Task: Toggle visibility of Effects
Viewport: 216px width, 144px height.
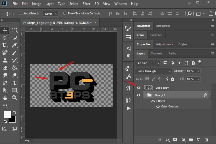Action: click(153, 101)
